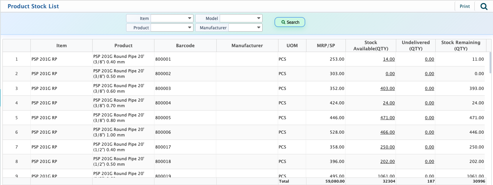Click the magnifier icon at top right
The width and height of the screenshot is (493, 185).
tap(484, 7)
